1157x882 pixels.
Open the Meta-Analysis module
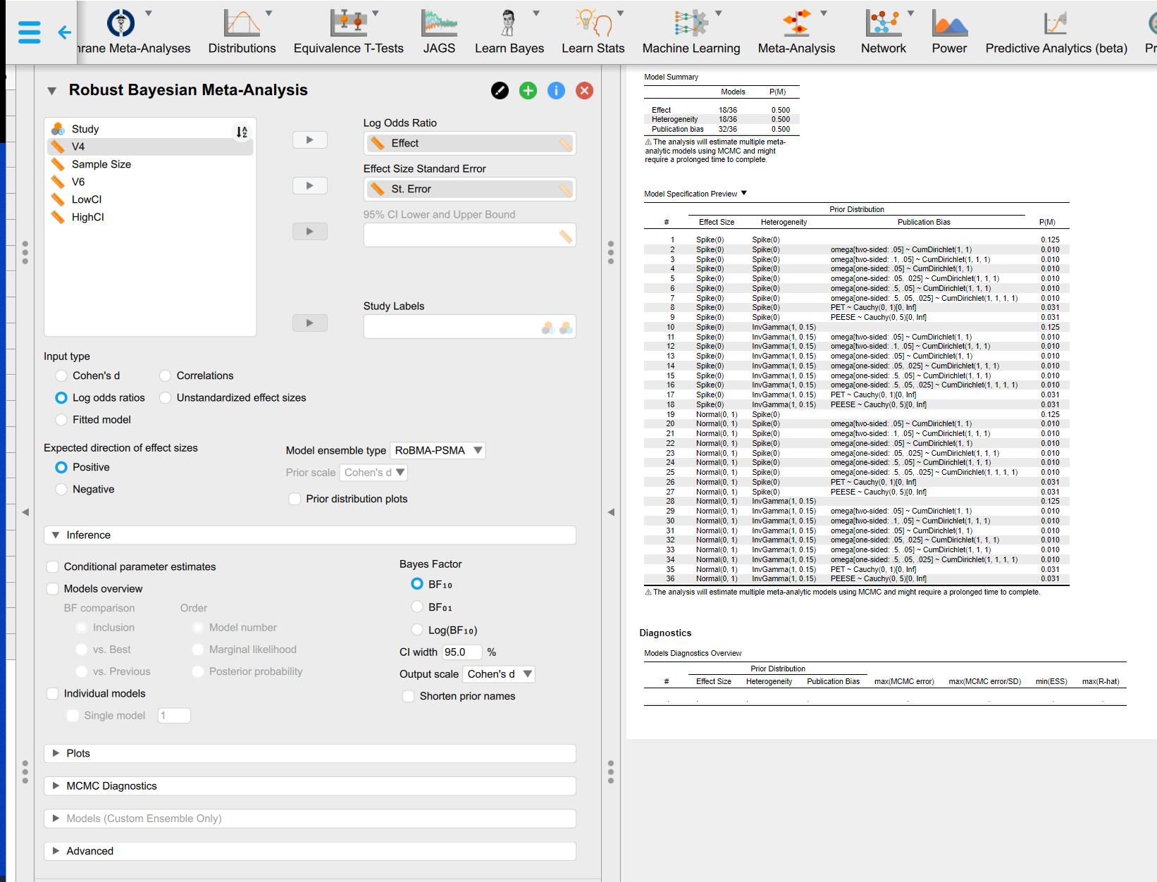(x=796, y=32)
